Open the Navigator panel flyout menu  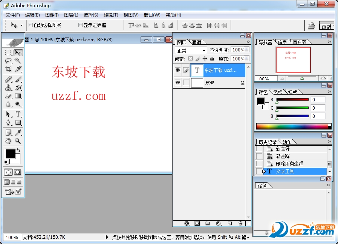pos(329,41)
